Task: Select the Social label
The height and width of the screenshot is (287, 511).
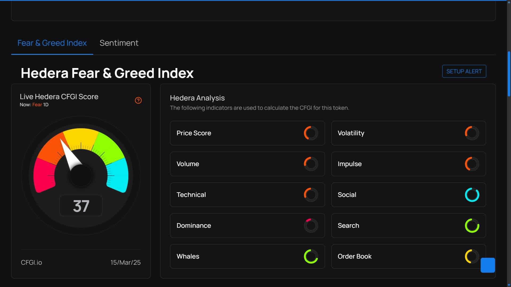Action: click(x=347, y=195)
